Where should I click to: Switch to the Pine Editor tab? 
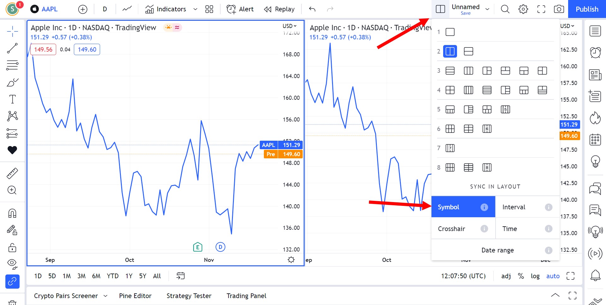coord(135,296)
